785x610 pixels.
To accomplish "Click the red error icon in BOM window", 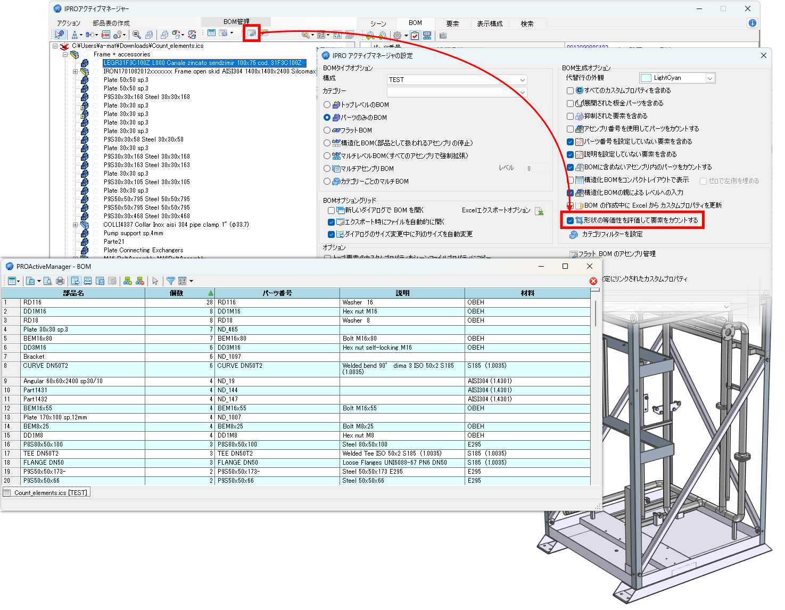I will (593, 281).
